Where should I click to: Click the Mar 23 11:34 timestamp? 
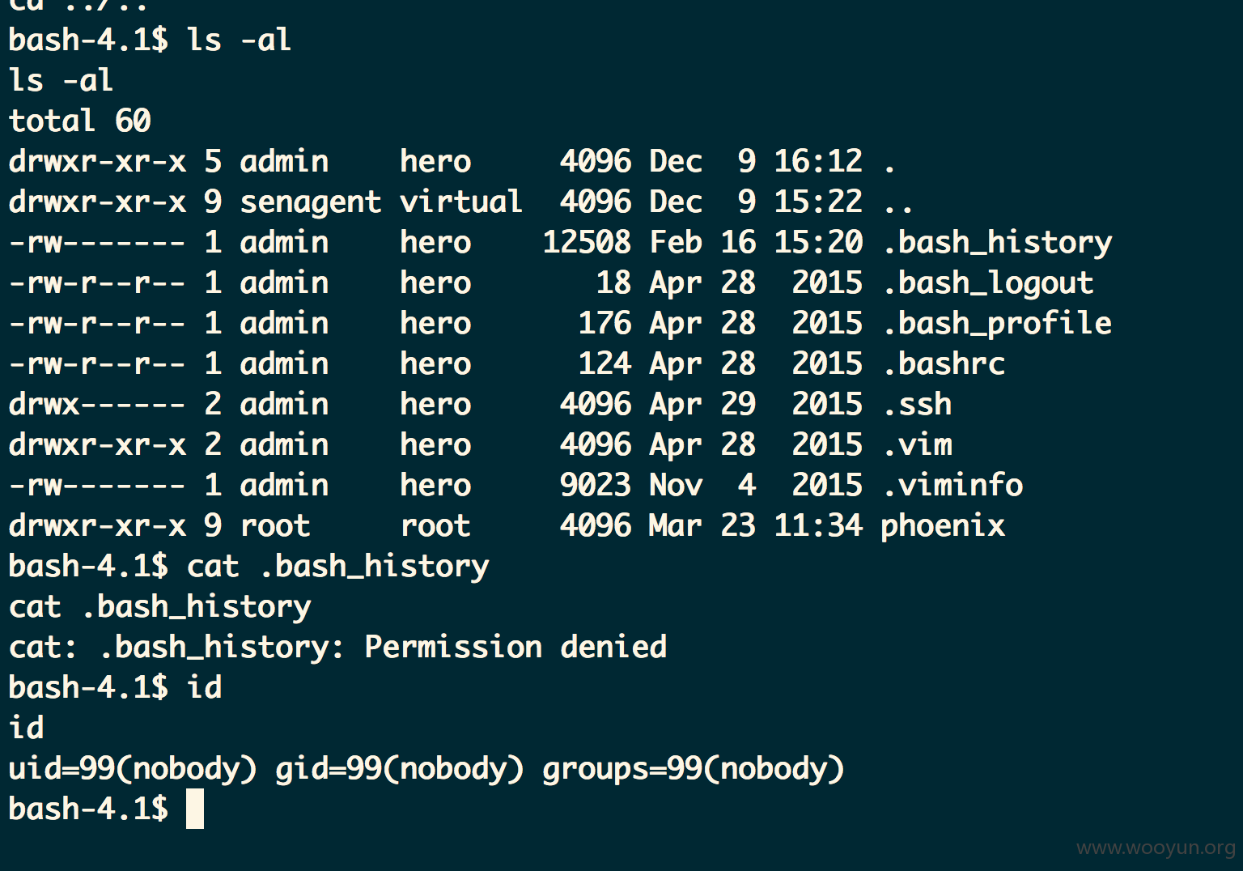click(x=756, y=525)
